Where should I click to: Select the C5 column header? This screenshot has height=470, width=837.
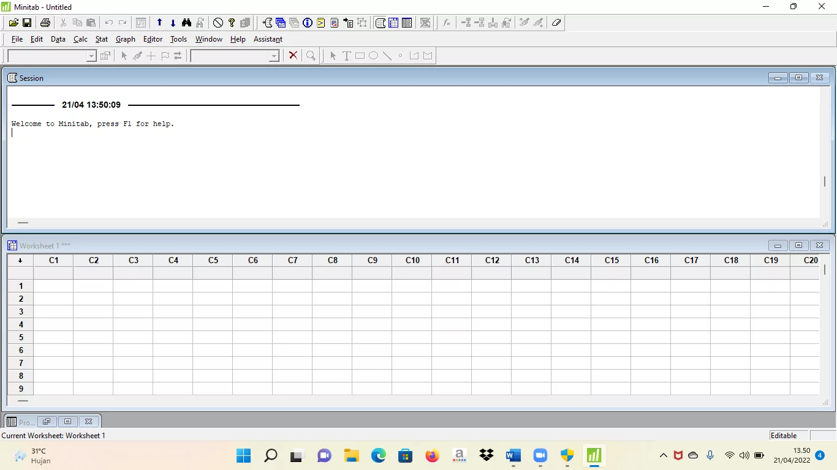(213, 260)
